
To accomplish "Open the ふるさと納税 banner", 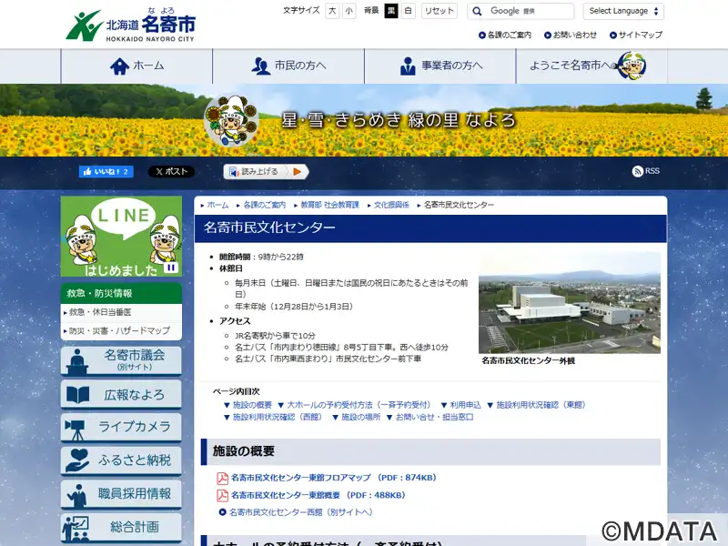I will coord(121,460).
